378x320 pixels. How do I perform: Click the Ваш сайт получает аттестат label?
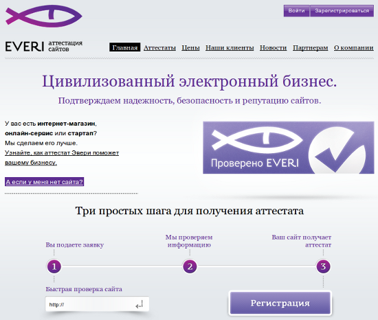[302, 241]
